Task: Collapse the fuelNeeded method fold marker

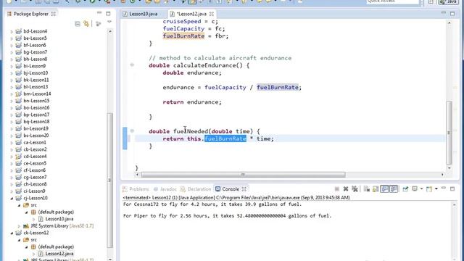Action: coord(132,130)
